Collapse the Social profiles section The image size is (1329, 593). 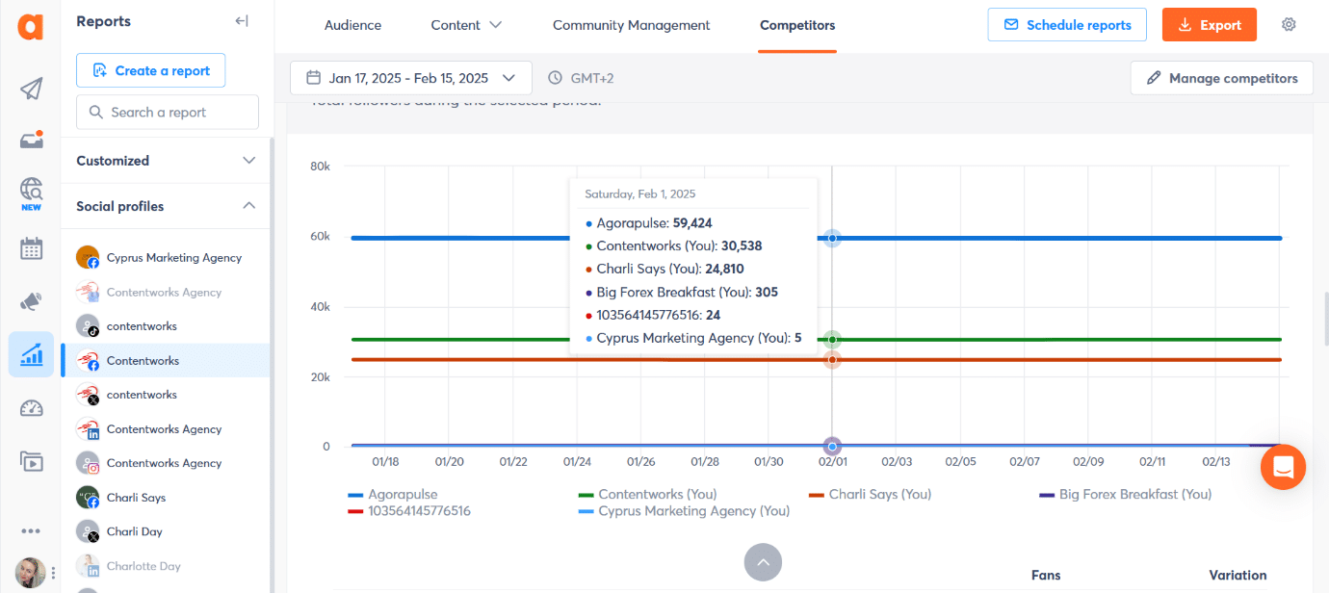tap(166, 206)
